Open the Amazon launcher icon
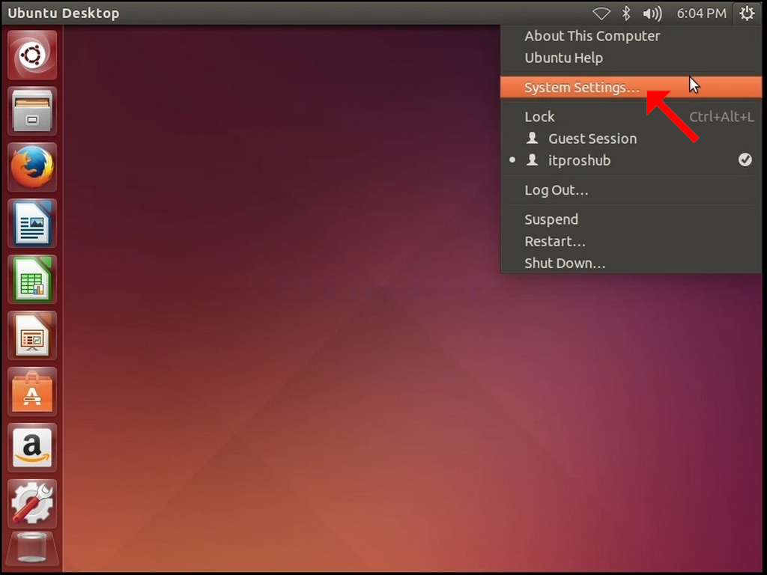This screenshot has width=767, height=575. click(32, 448)
